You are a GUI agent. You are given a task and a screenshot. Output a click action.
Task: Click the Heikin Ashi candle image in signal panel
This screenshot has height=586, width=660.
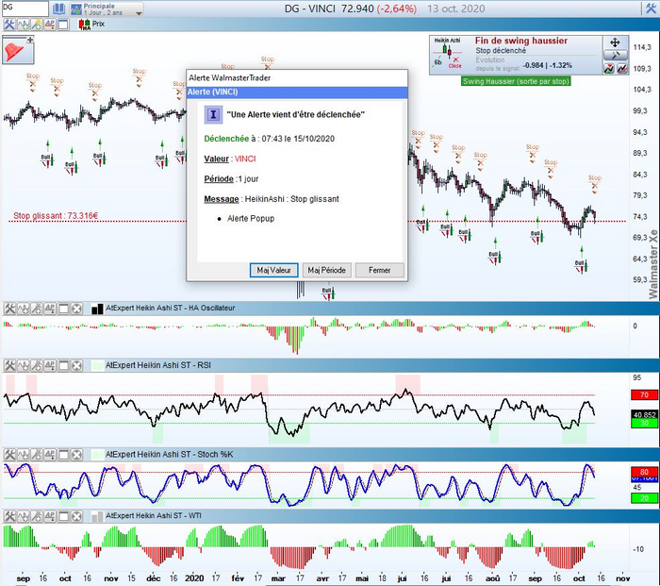tap(448, 54)
